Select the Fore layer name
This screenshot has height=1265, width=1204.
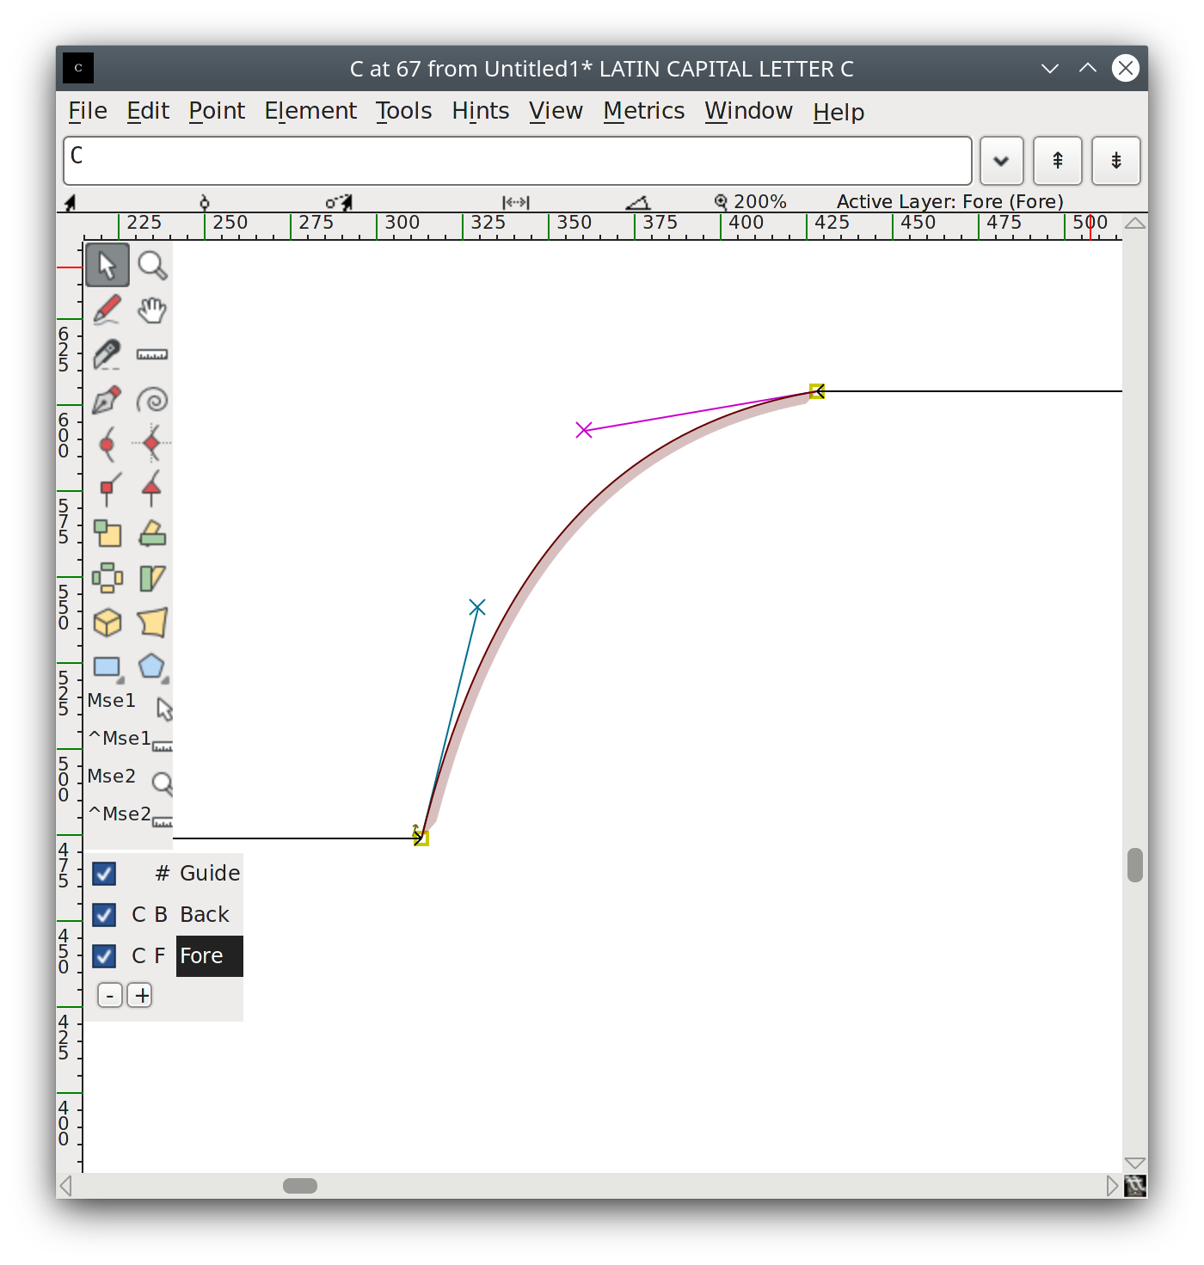tap(209, 956)
